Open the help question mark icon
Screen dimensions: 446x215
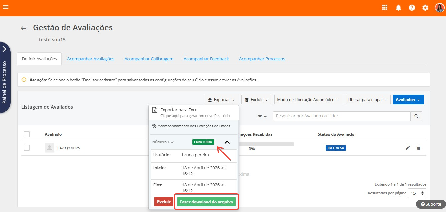click(x=412, y=8)
